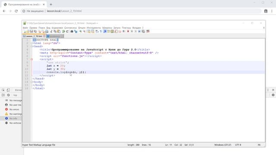Toggle DevTools device toolbar icon

(8, 90)
